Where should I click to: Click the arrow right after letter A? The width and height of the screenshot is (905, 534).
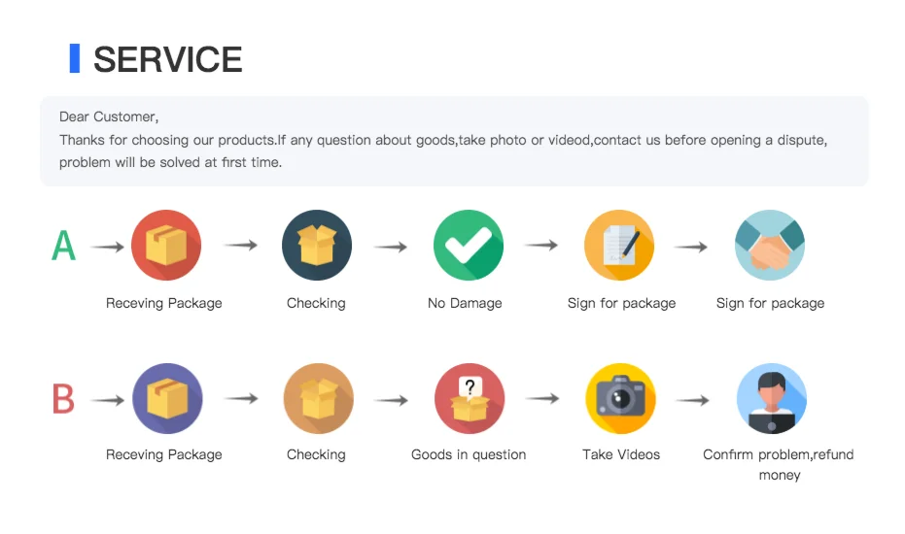pos(108,247)
